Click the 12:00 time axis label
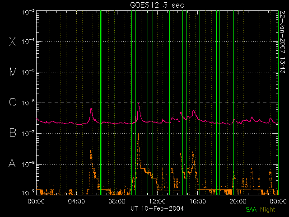 [157, 201]
